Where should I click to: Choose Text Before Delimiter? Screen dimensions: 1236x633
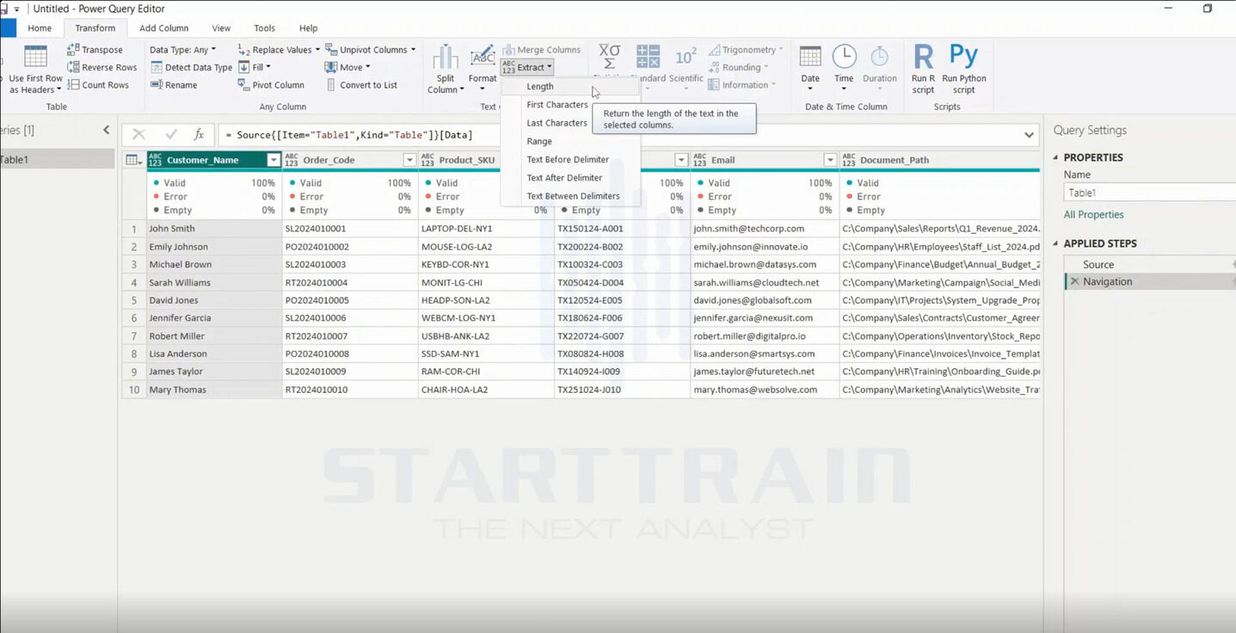click(568, 160)
